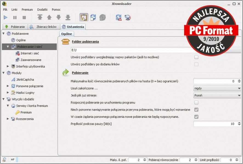This screenshot has width=243, height=164.
Task: Stop all downloads with the stop icon
Action: (24, 17)
